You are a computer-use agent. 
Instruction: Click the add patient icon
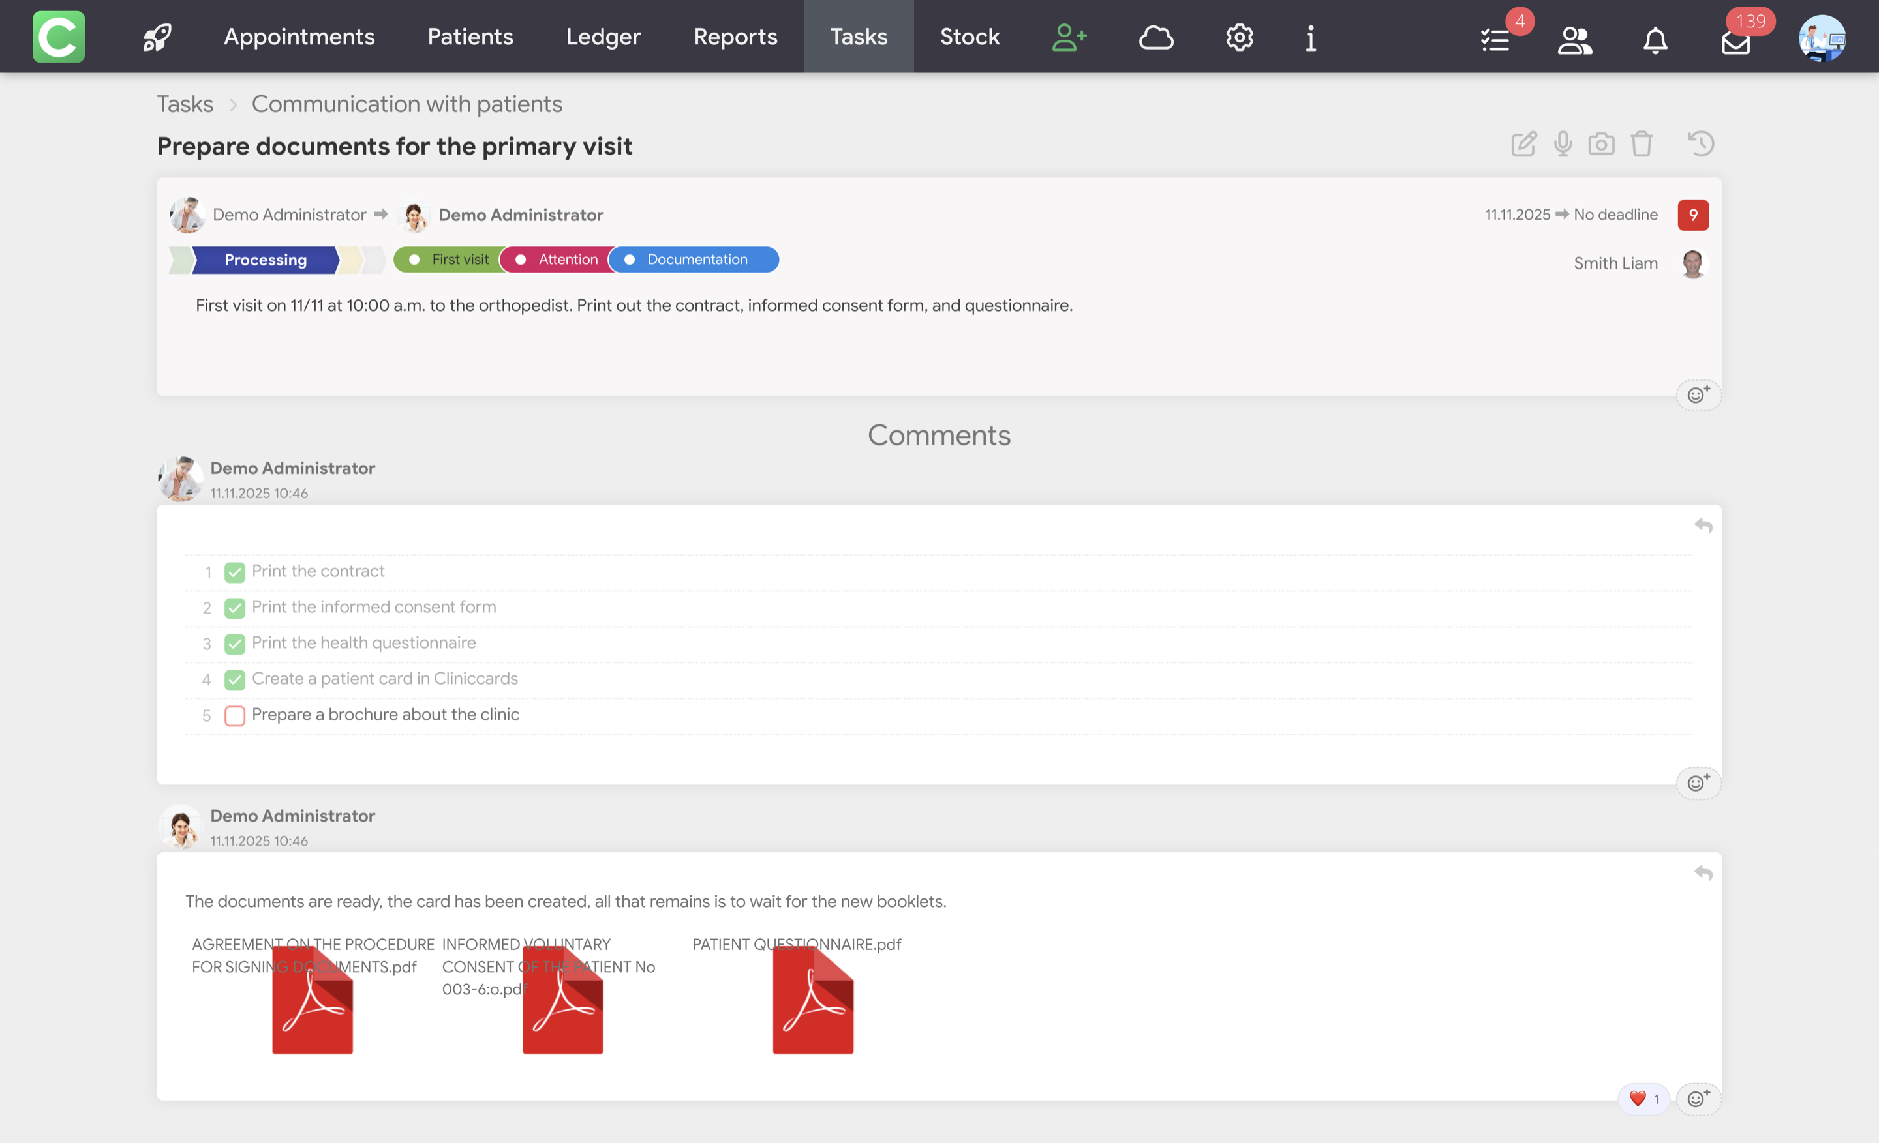pyautogui.click(x=1069, y=37)
